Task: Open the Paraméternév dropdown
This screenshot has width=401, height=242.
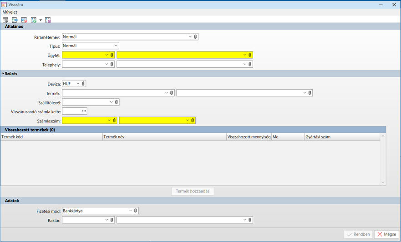Action: coord(190,37)
